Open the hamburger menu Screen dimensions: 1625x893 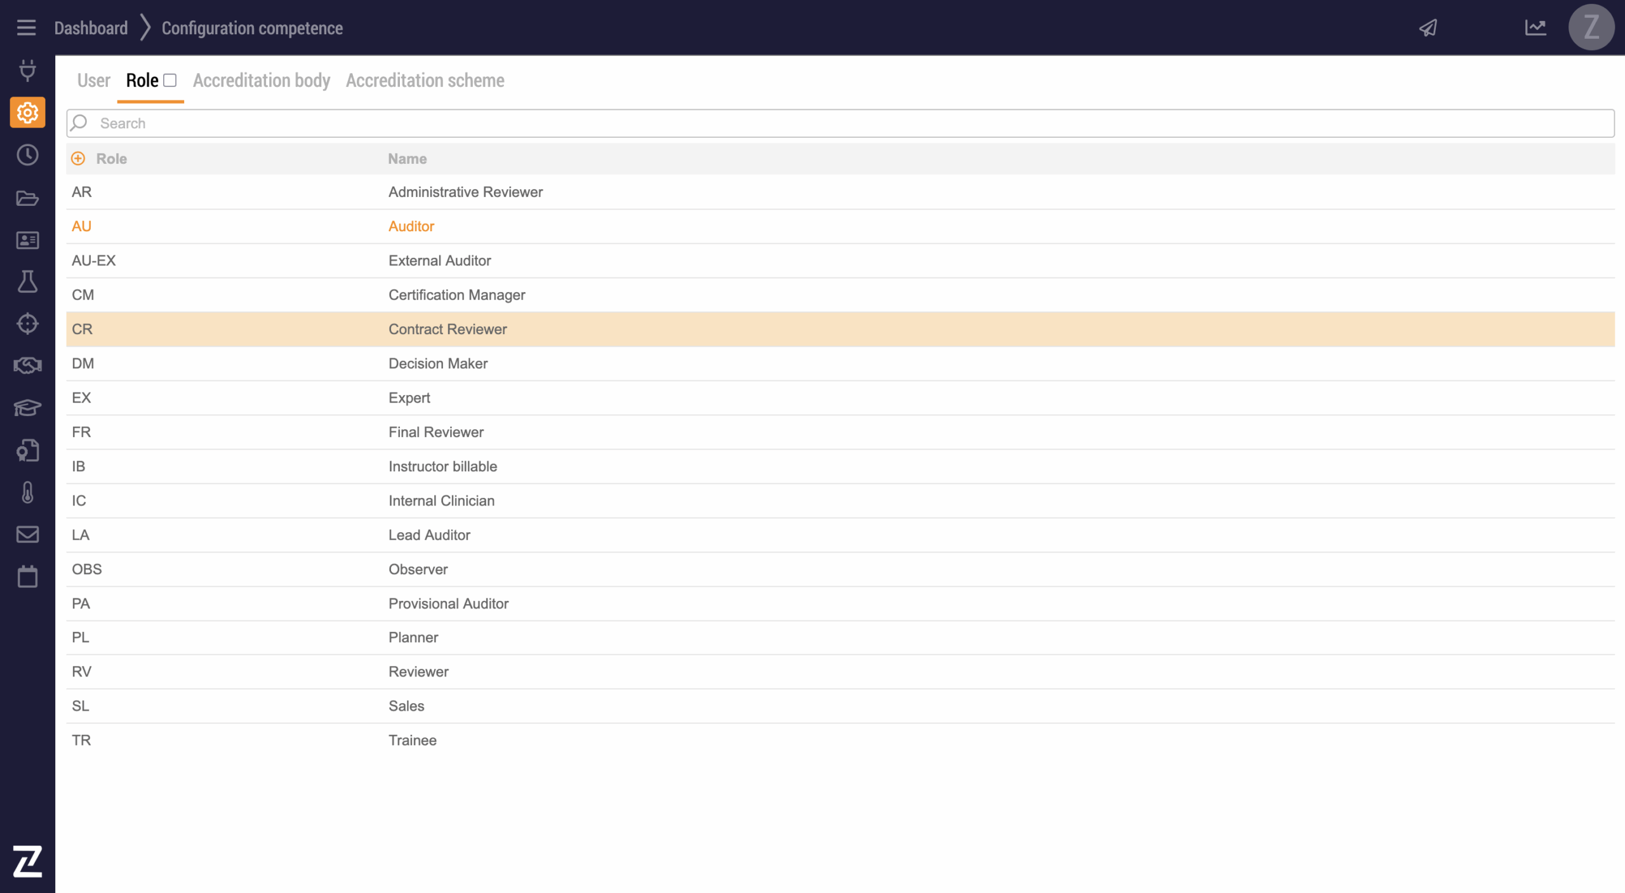tap(26, 27)
